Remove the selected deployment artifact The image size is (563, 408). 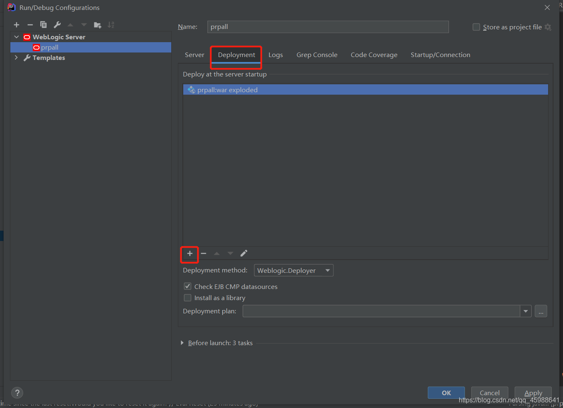tap(204, 253)
